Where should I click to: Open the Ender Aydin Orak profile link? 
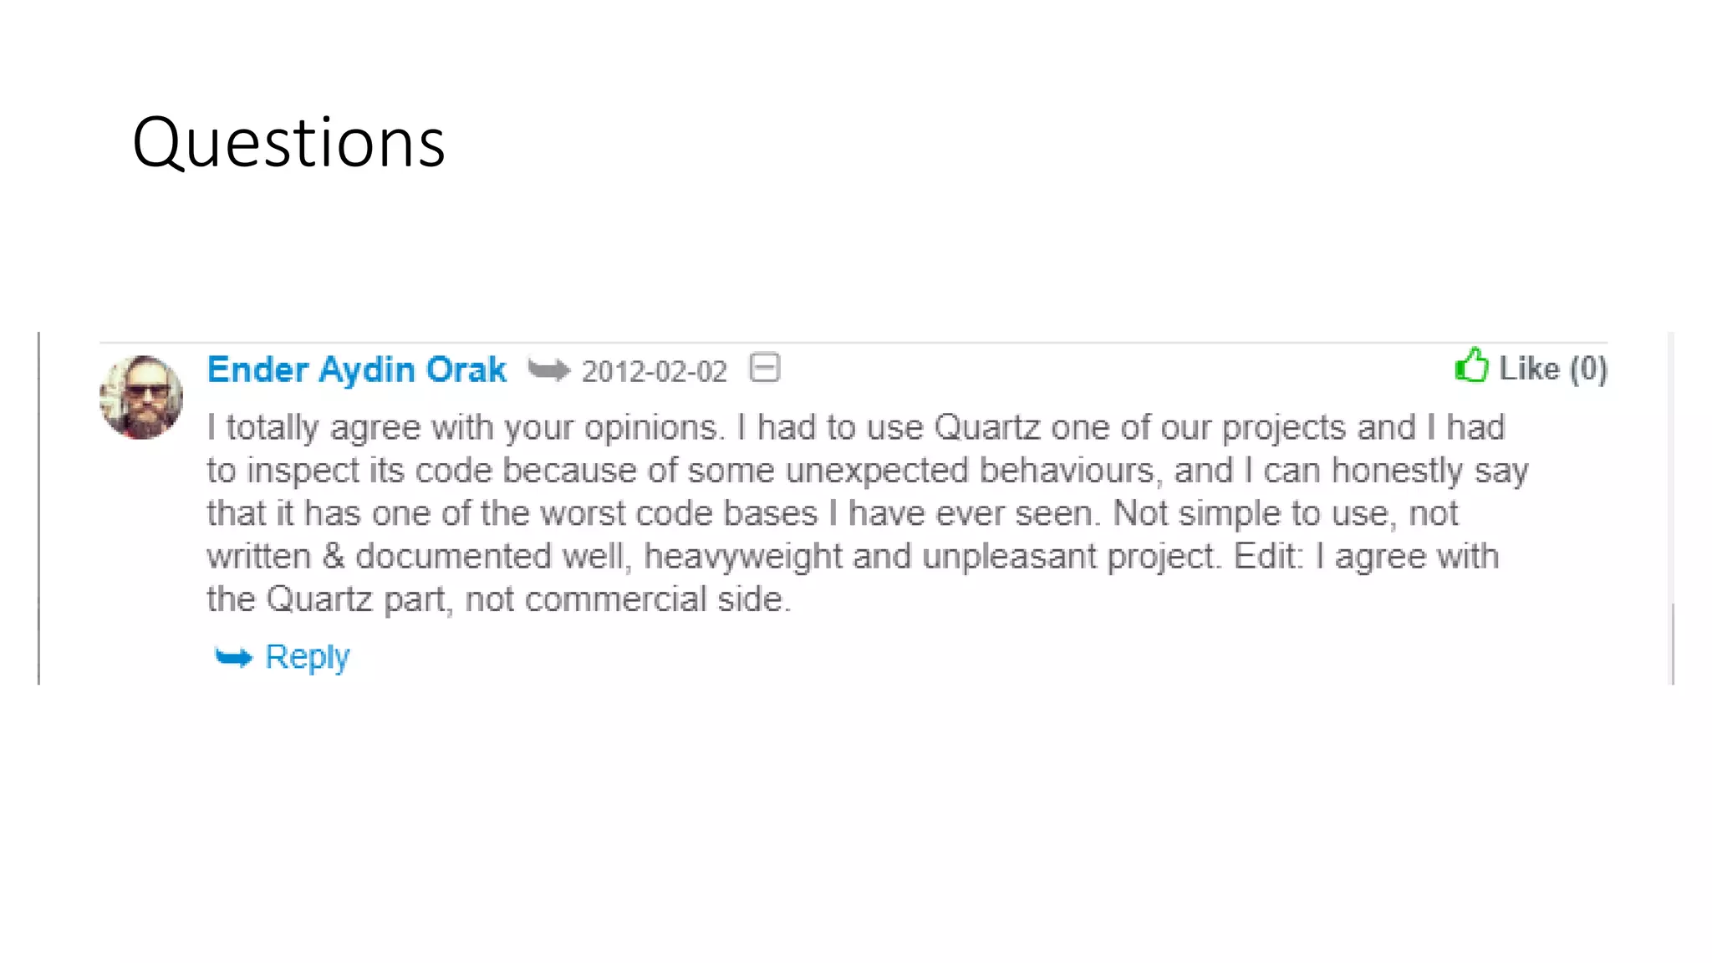point(357,369)
